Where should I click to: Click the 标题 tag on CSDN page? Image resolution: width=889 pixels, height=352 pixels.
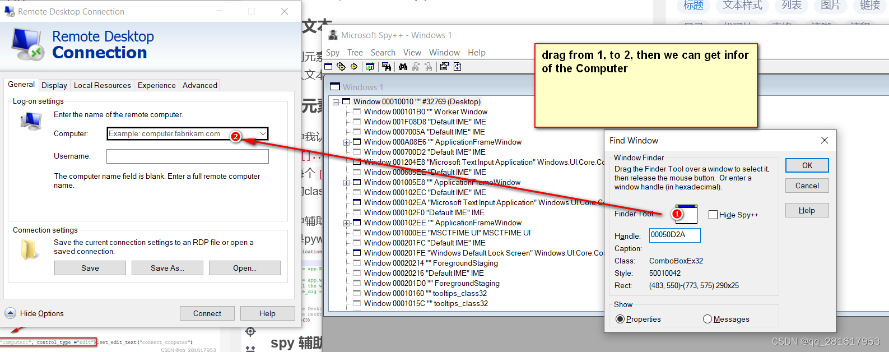(693, 6)
